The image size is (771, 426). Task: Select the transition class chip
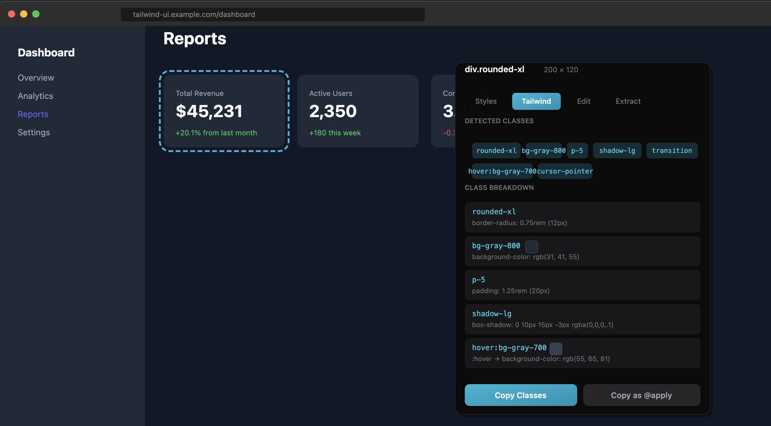click(x=672, y=150)
